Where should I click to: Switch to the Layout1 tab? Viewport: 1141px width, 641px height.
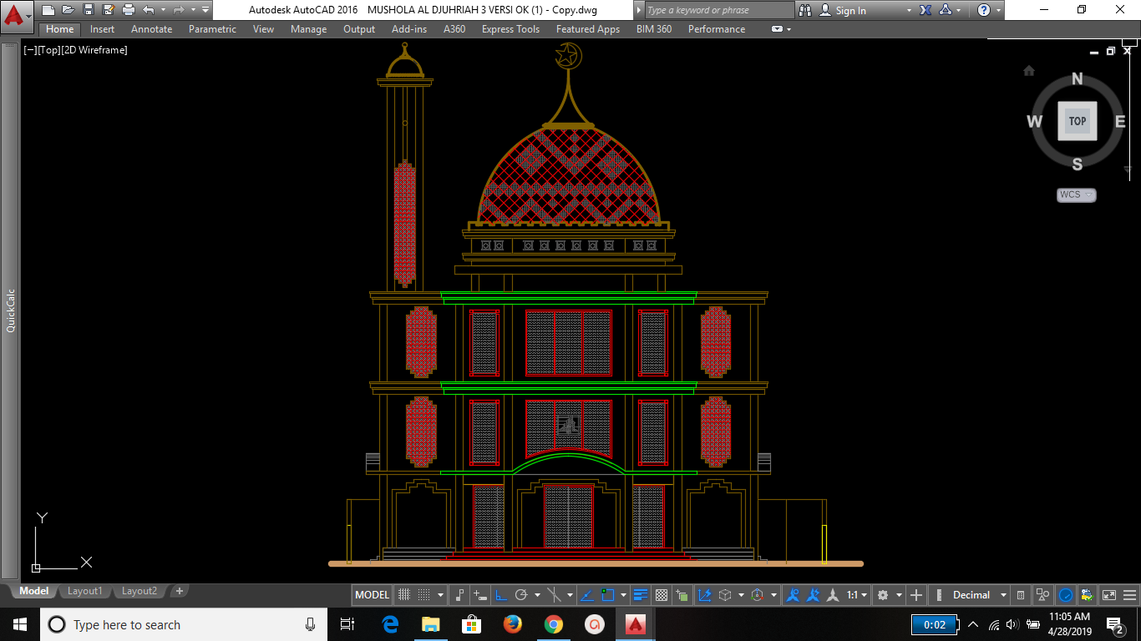click(84, 591)
